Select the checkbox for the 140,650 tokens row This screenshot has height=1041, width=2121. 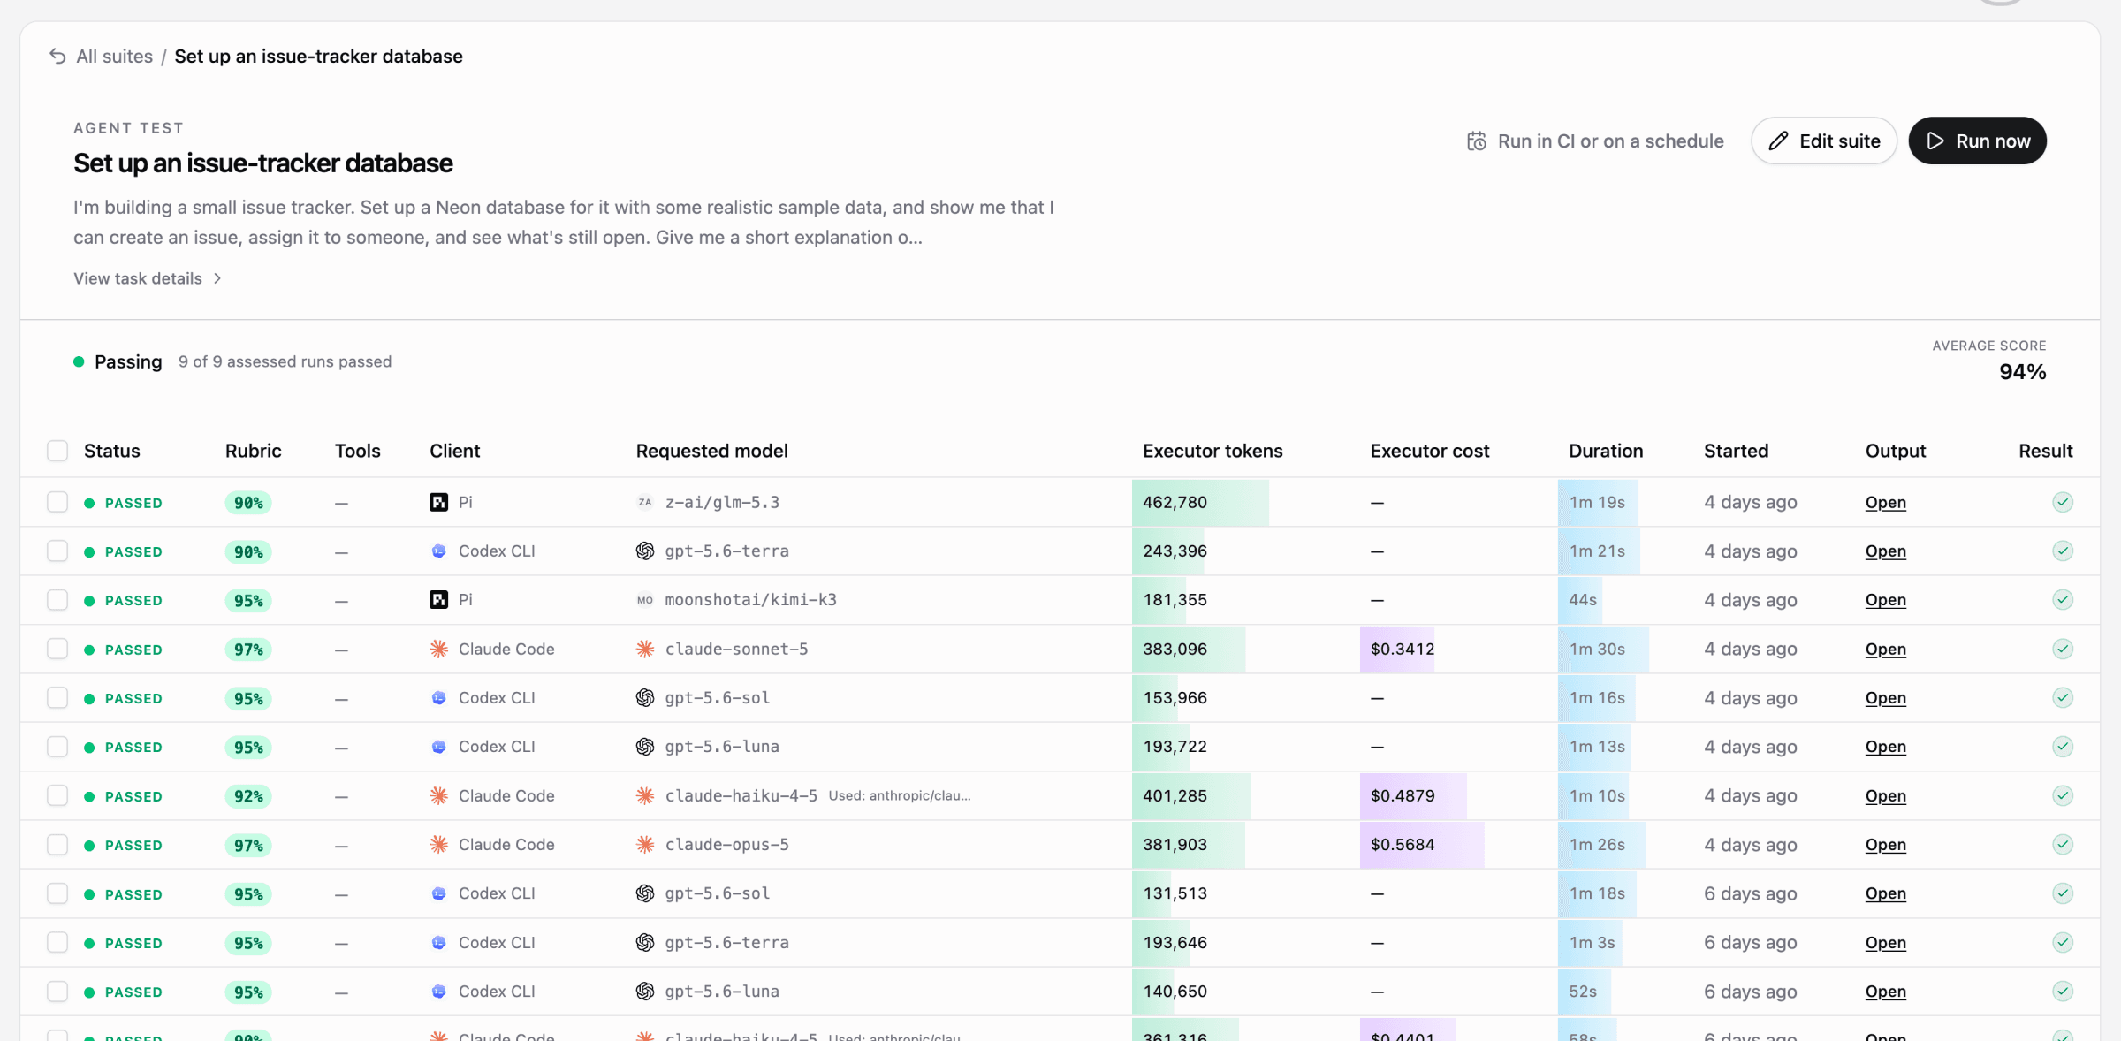point(57,992)
